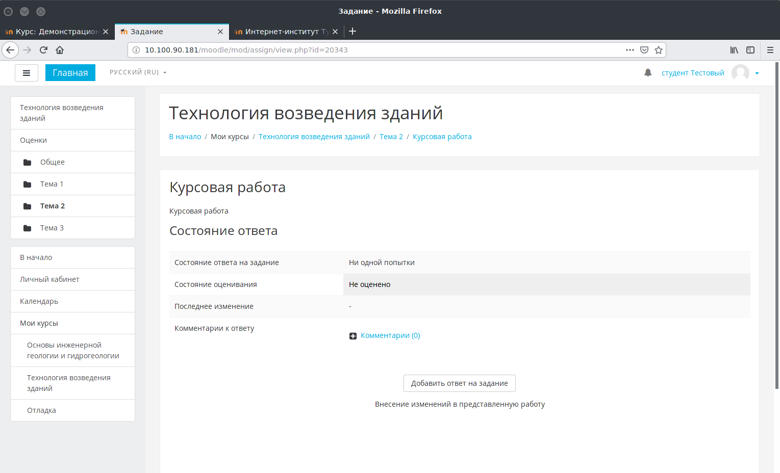This screenshot has height=473, width=780.
Task: Open 'В начало' in the sidebar
Action: (x=72, y=257)
